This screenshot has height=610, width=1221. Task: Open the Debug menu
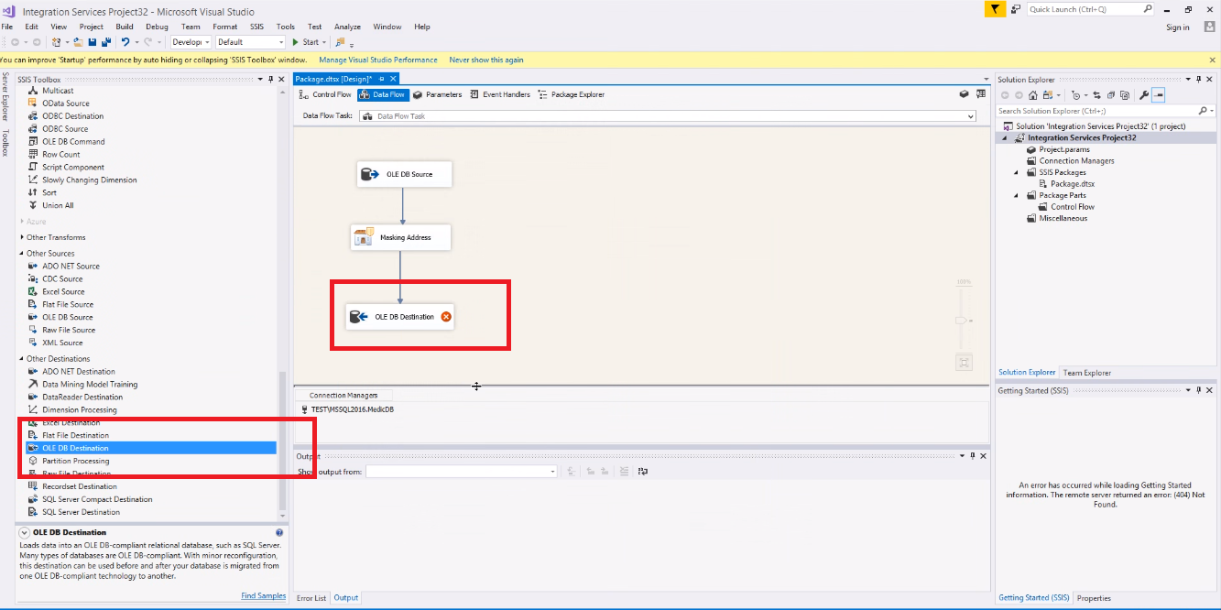coord(157,27)
